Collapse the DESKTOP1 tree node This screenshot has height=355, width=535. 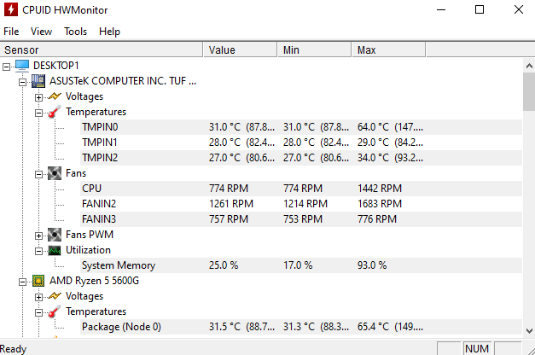click(x=8, y=66)
